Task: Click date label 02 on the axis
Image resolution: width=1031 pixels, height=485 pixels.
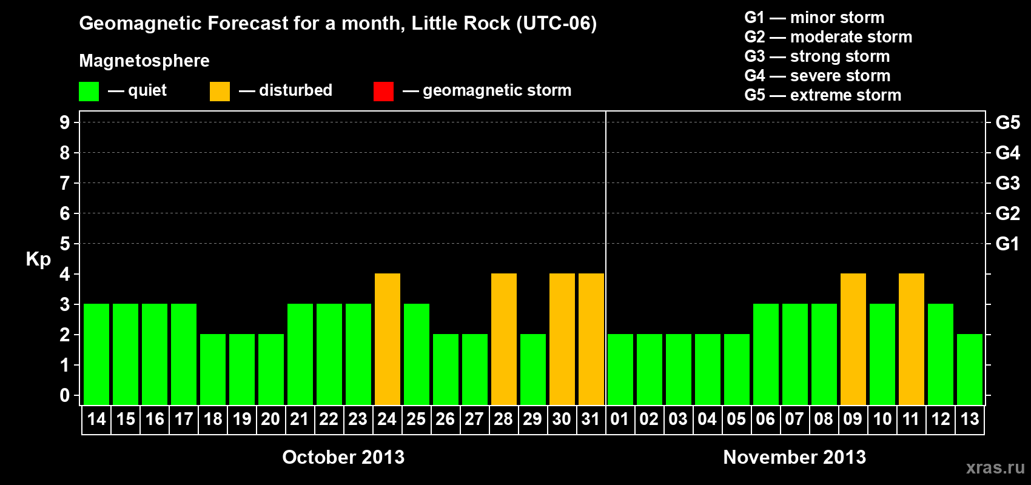Action: (x=649, y=419)
